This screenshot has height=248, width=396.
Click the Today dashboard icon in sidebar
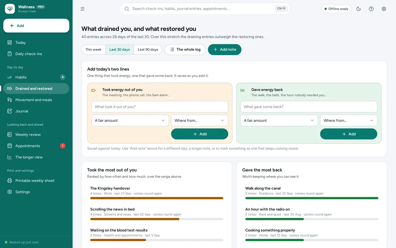10,43
